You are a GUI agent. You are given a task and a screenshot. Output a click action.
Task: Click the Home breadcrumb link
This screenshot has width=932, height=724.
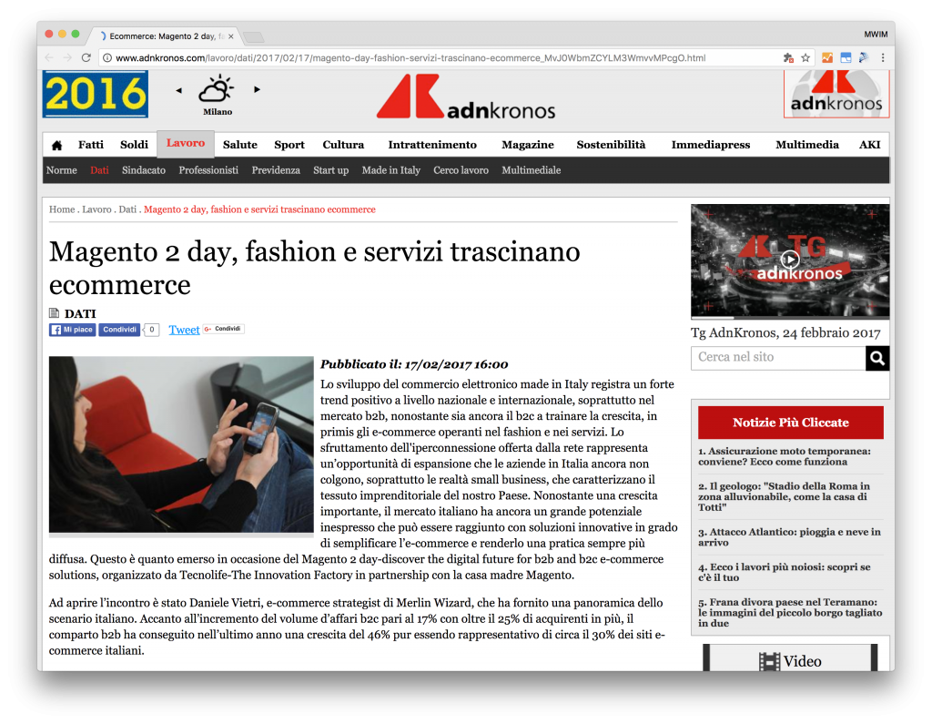(x=62, y=209)
